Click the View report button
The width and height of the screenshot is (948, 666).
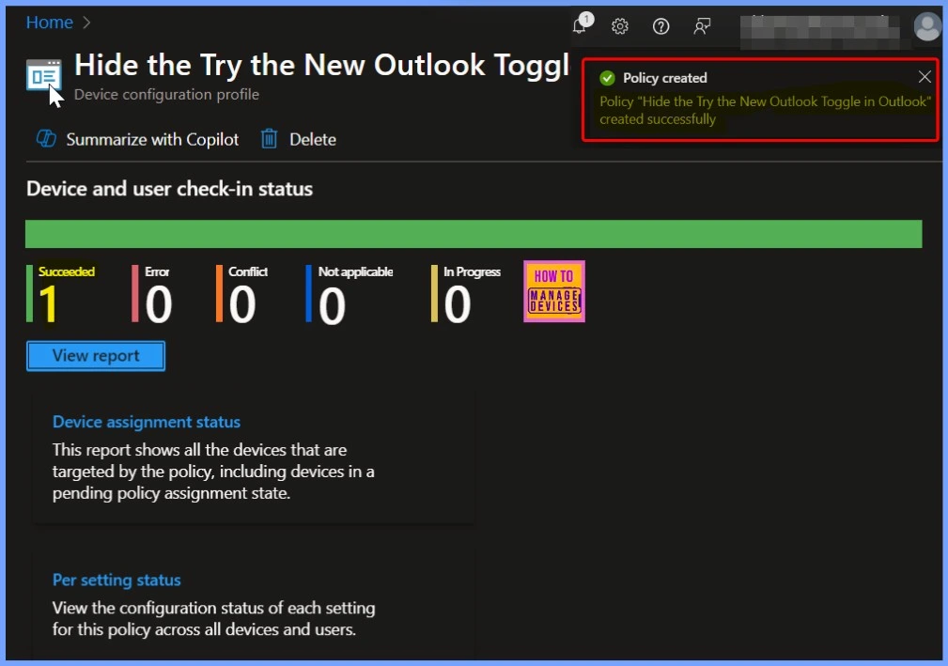tap(96, 356)
